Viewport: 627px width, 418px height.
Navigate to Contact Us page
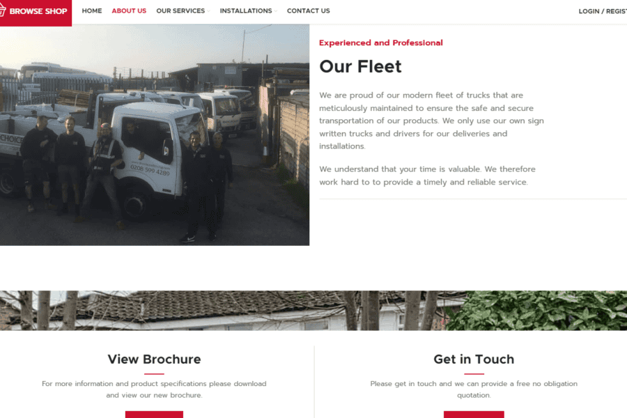[x=309, y=11]
